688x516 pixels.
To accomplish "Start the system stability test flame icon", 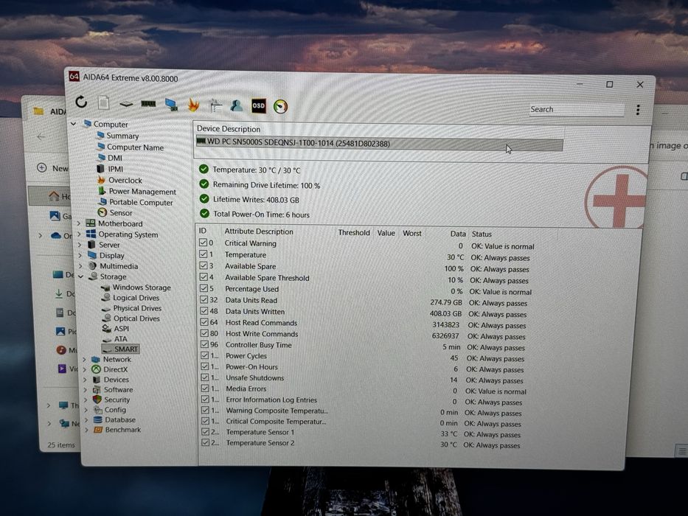I will tap(193, 105).
